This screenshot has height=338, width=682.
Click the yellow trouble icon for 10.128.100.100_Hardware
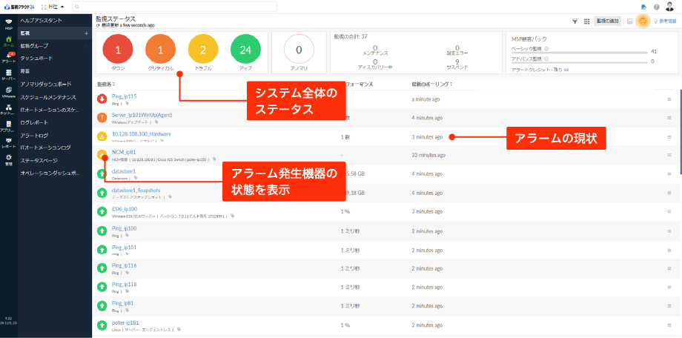coord(102,136)
